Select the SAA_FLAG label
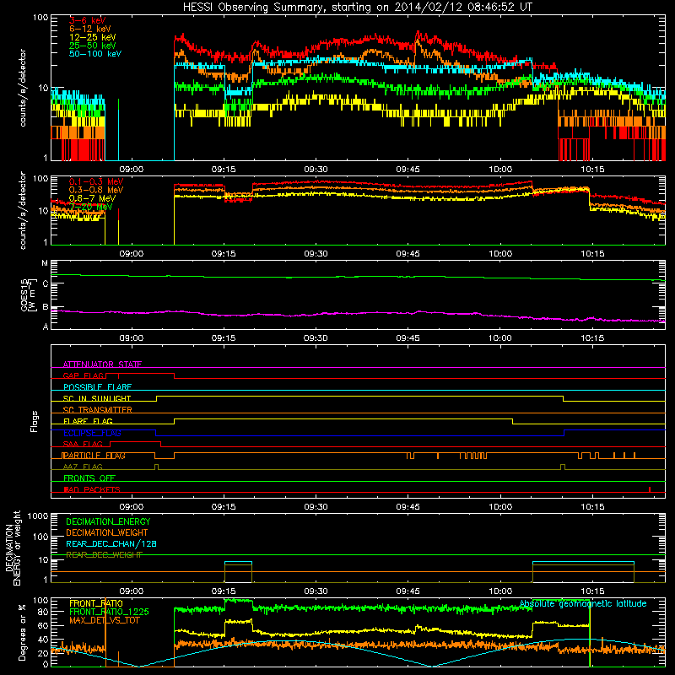This screenshot has height=675, width=675. tap(83, 444)
